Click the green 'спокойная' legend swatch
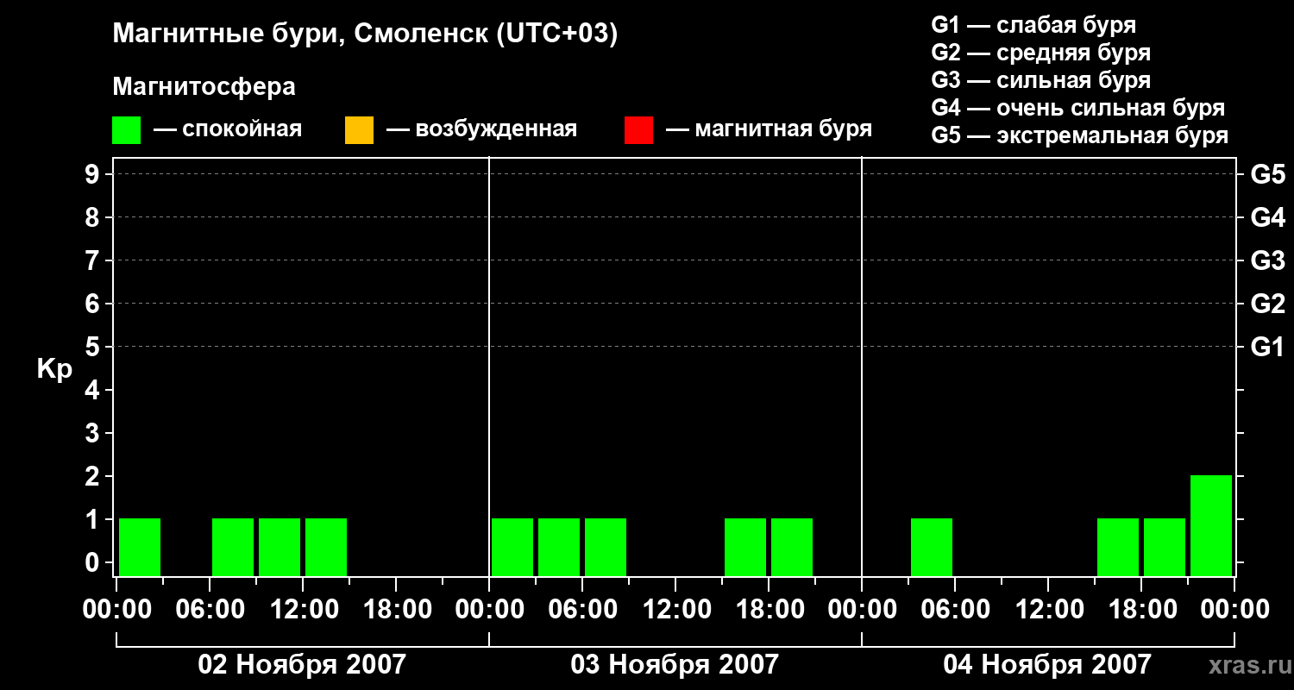This screenshot has height=690, width=1294. pyautogui.click(x=126, y=130)
